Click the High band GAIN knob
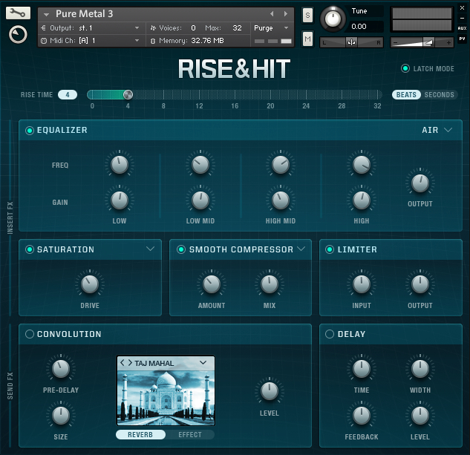This screenshot has height=455, width=470. point(362,200)
